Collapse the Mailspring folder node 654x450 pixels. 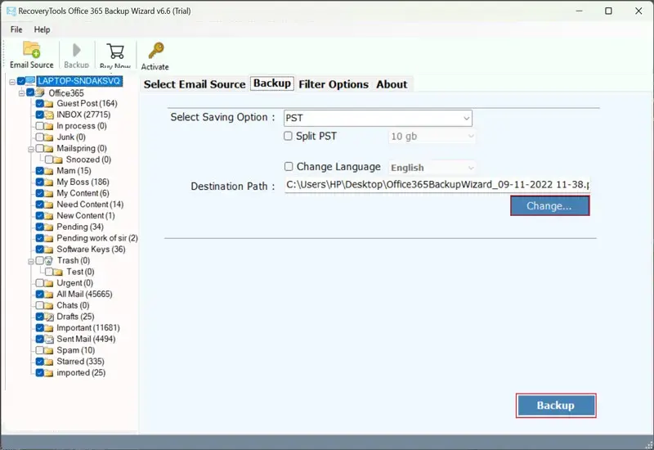pos(30,149)
